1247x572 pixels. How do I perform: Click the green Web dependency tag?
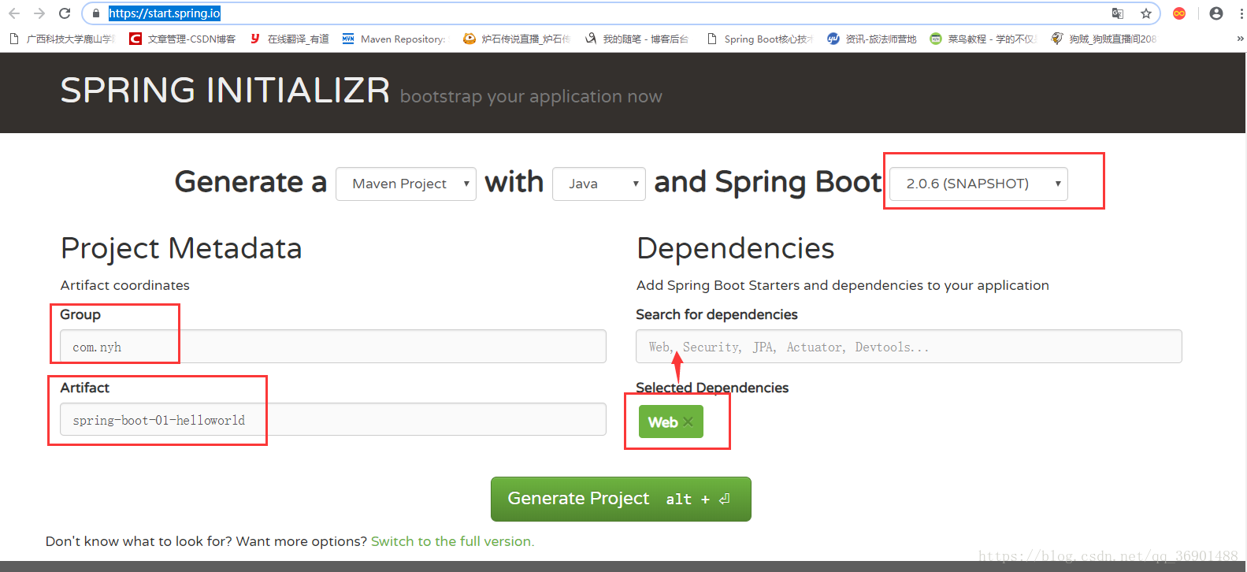[670, 422]
